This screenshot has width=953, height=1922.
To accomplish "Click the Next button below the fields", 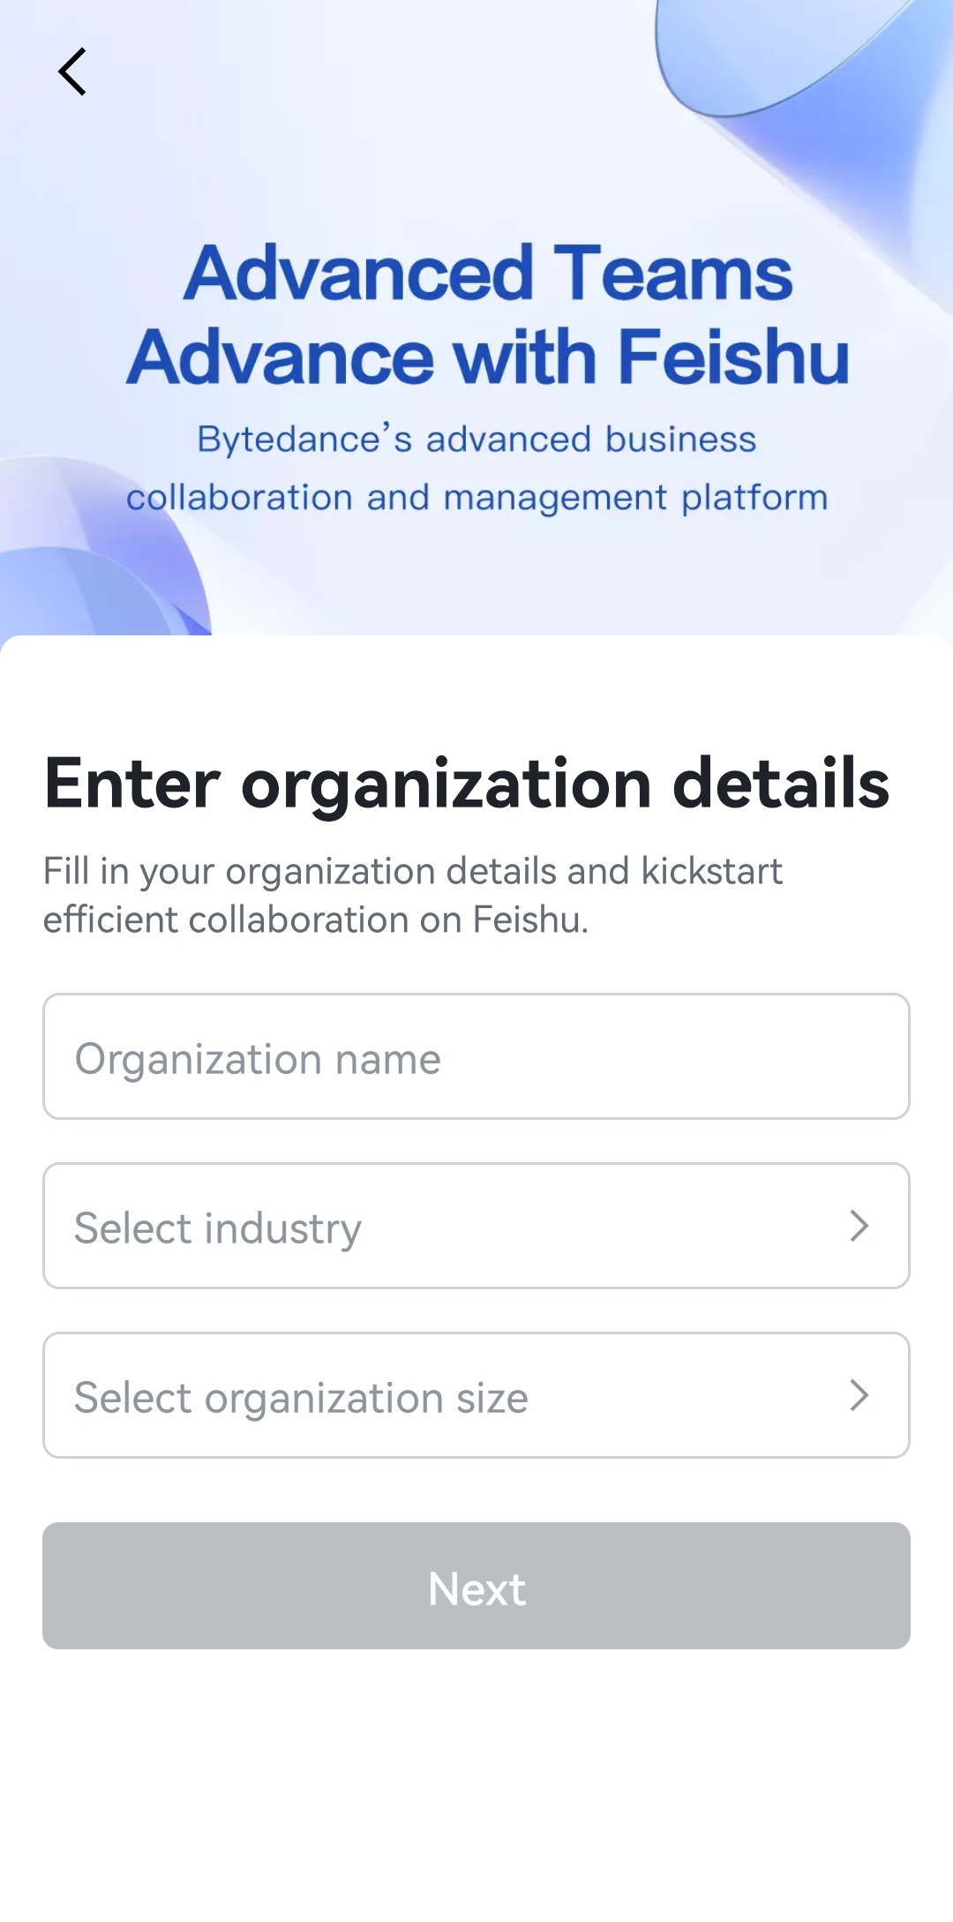I will [476, 1587].
